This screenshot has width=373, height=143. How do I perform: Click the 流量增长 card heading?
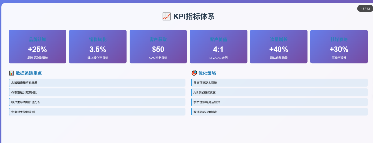pos(279,40)
